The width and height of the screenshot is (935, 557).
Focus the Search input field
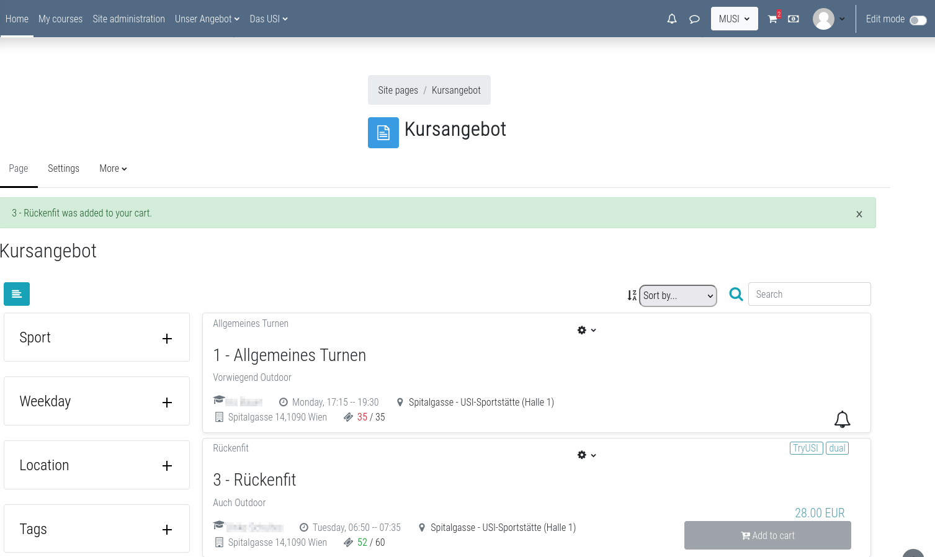809,295
